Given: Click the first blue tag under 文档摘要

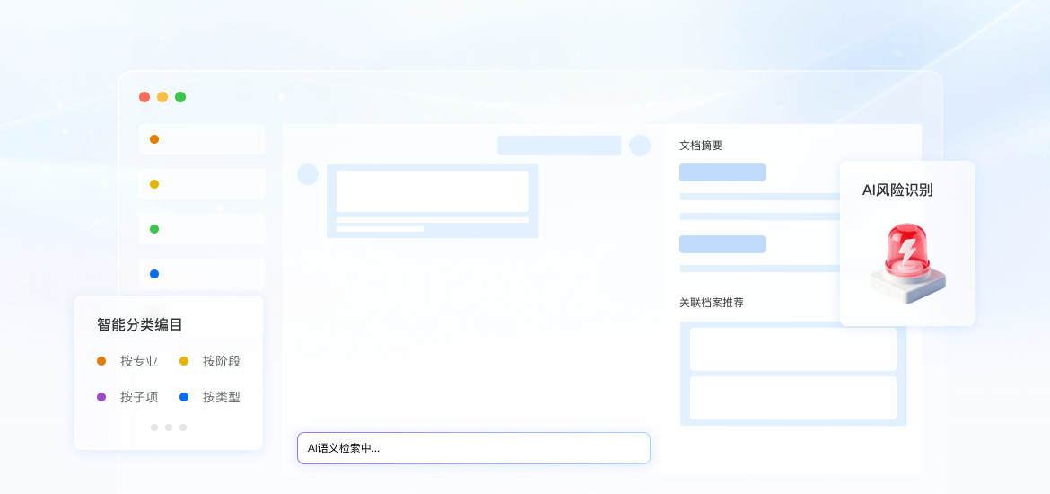Looking at the screenshot, I should click(x=722, y=172).
